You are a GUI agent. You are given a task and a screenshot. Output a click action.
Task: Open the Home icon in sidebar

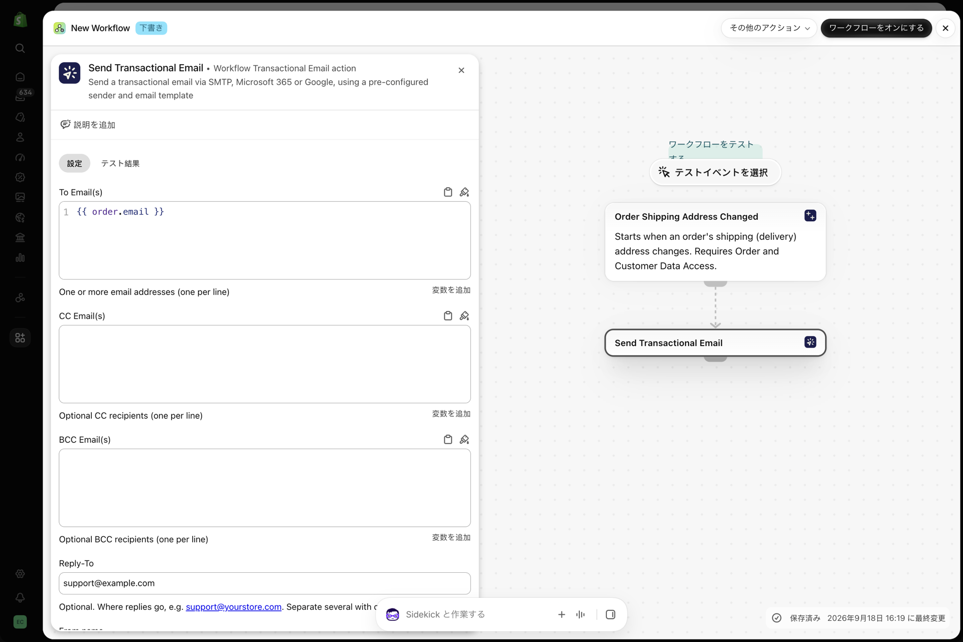point(20,77)
